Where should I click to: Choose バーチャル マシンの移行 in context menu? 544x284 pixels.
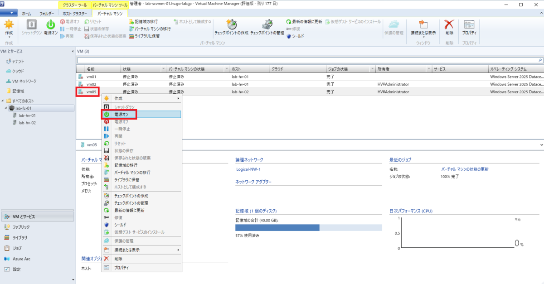tap(141, 173)
